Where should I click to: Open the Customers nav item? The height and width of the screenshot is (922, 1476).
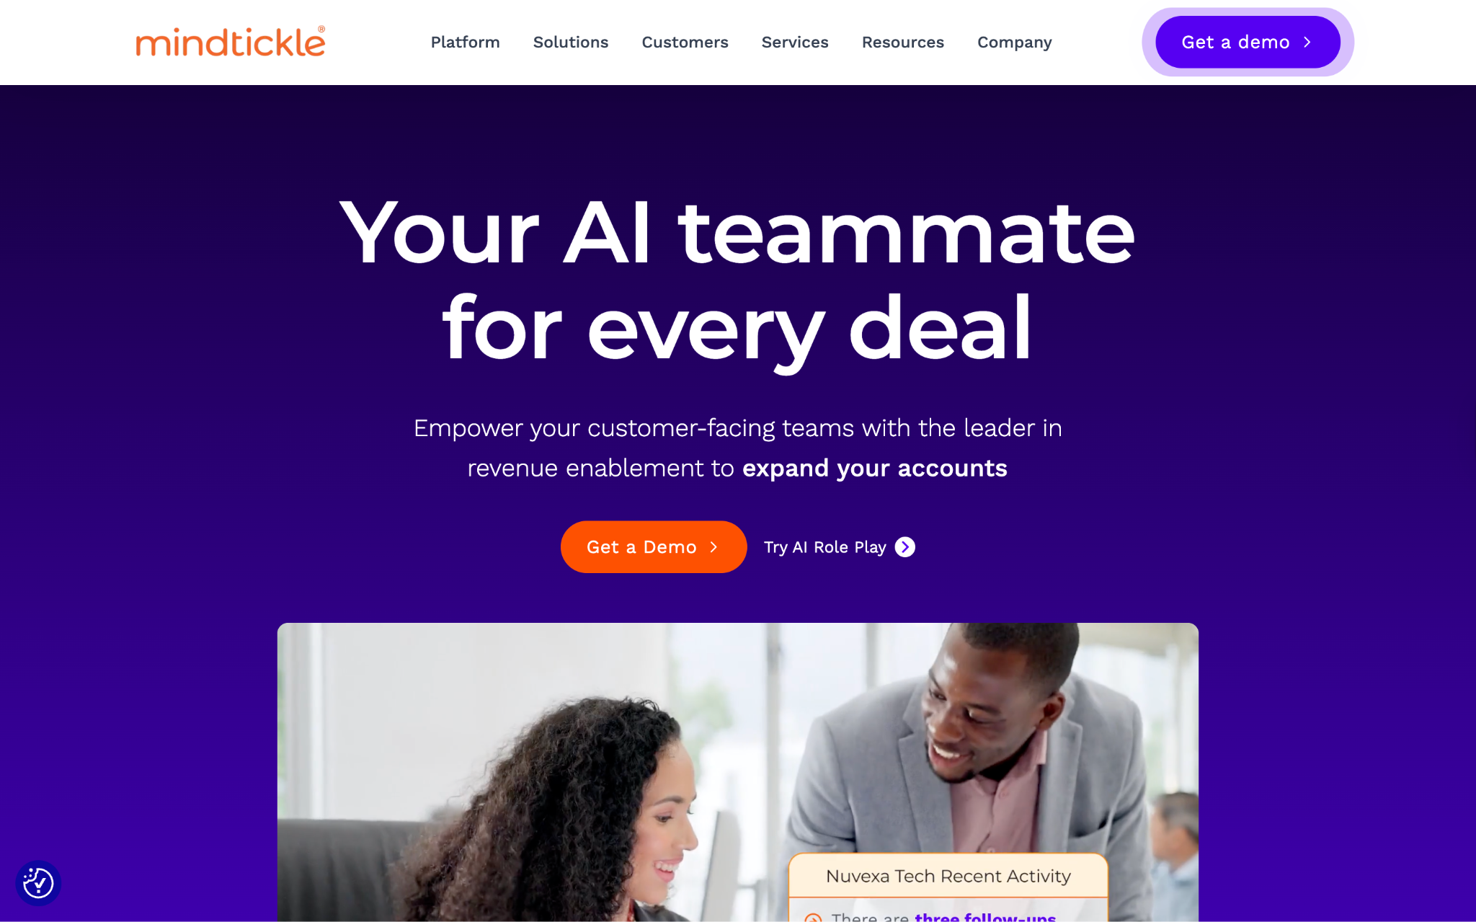click(685, 43)
